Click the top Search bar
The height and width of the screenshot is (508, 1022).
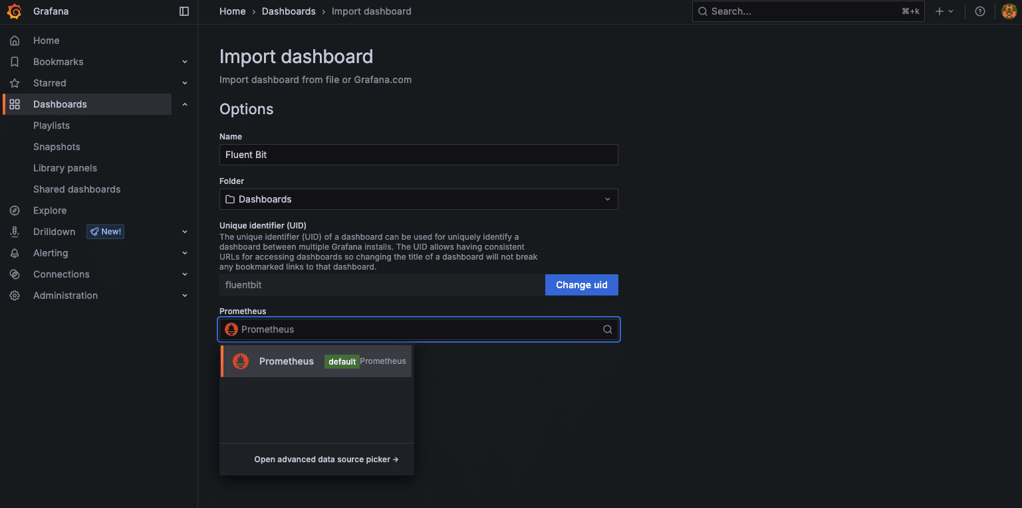(x=809, y=11)
